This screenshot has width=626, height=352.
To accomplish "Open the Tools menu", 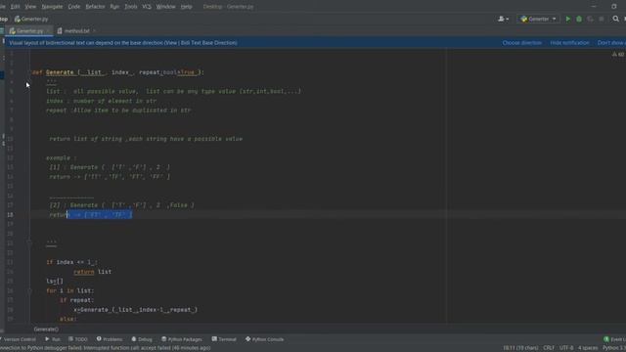I will (130, 7).
